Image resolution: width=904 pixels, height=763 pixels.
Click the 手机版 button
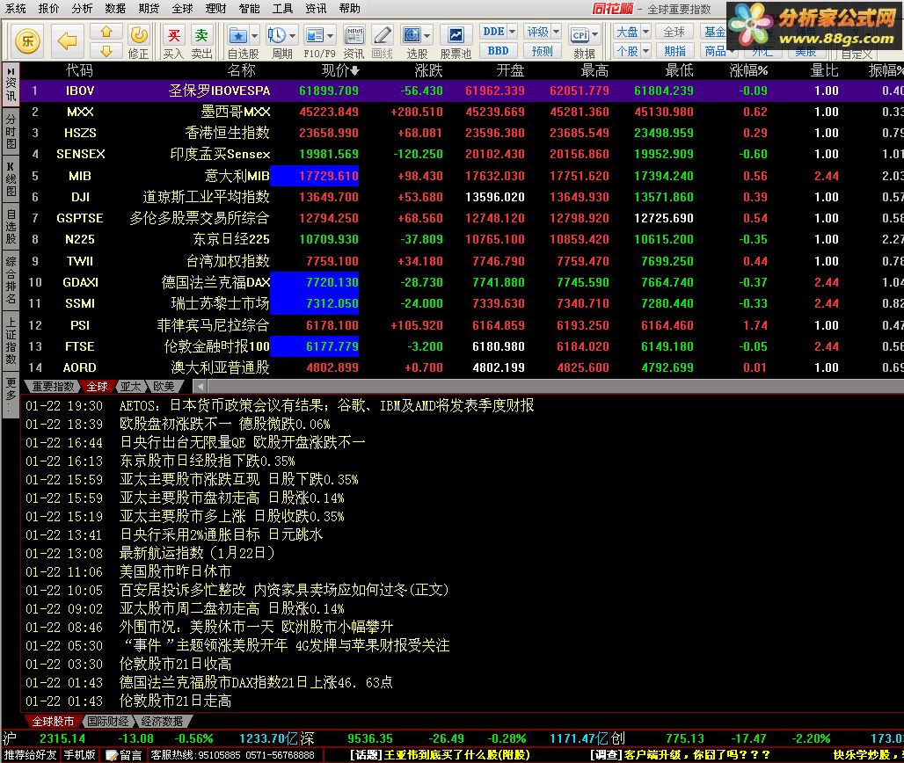click(x=79, y=755)
